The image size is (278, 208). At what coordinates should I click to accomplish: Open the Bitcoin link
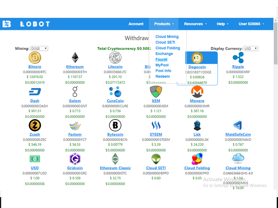[35, 67]
